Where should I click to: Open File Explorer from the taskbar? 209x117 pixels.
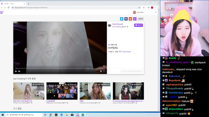[67, 115]
